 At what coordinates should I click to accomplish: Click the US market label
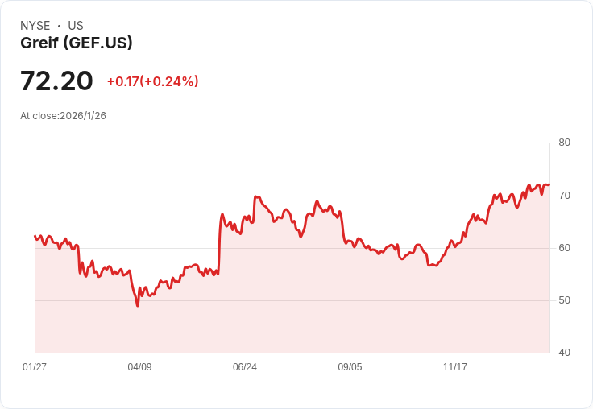pyautogui.click(x=76, y=26)
